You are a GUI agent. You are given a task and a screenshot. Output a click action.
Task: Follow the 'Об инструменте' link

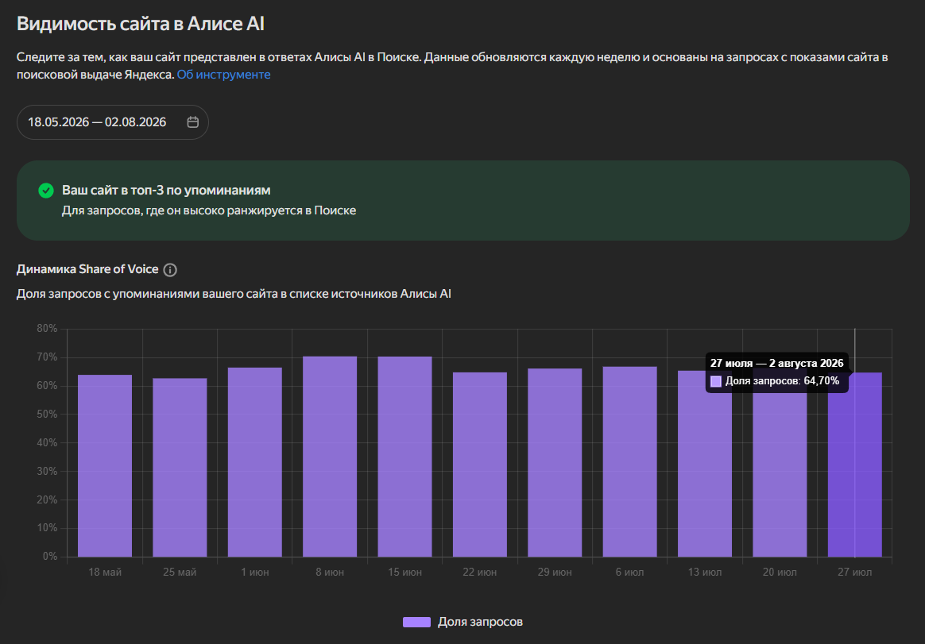[223, 75]
